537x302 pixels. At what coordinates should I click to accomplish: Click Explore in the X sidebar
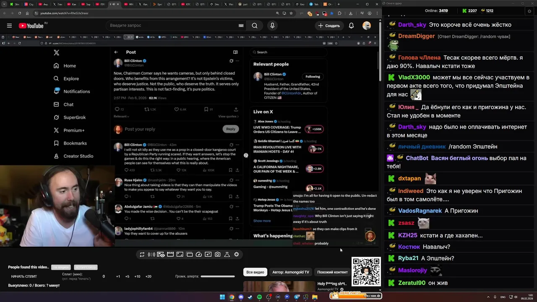(66, 78)
